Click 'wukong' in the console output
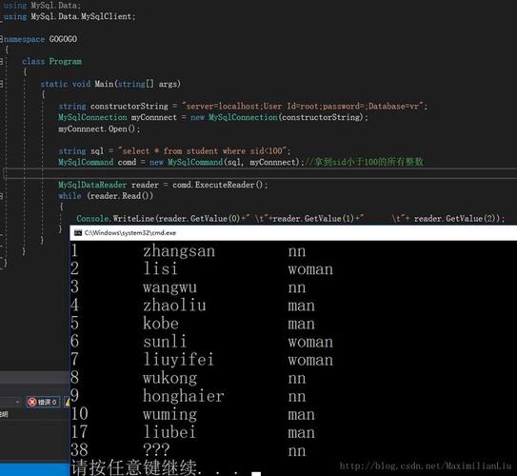This screenshot has height=476, width=517. coord(169,378)
